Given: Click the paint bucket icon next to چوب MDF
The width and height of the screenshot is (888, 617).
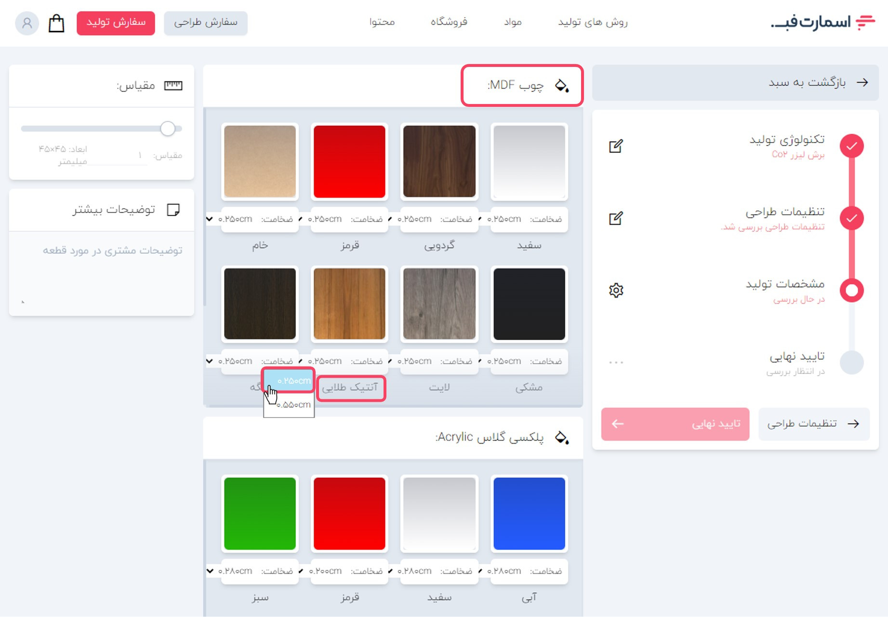Looking at the screenshot, I should click(562, 86).
